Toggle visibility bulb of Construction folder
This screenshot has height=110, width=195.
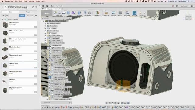coord(50,65)
